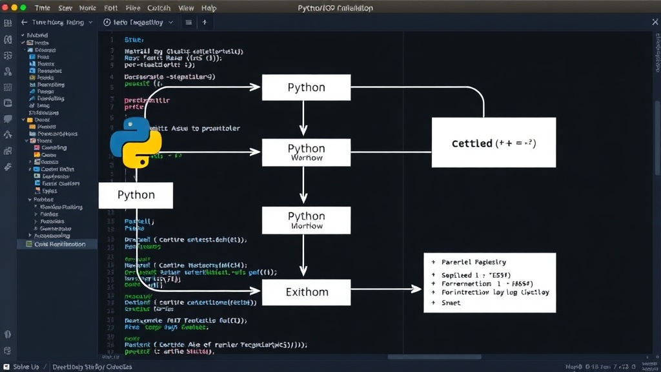Click the vertical scrollbar at the right edge
The height and width of the screenshot is (372, 661).
pos(658,138)
